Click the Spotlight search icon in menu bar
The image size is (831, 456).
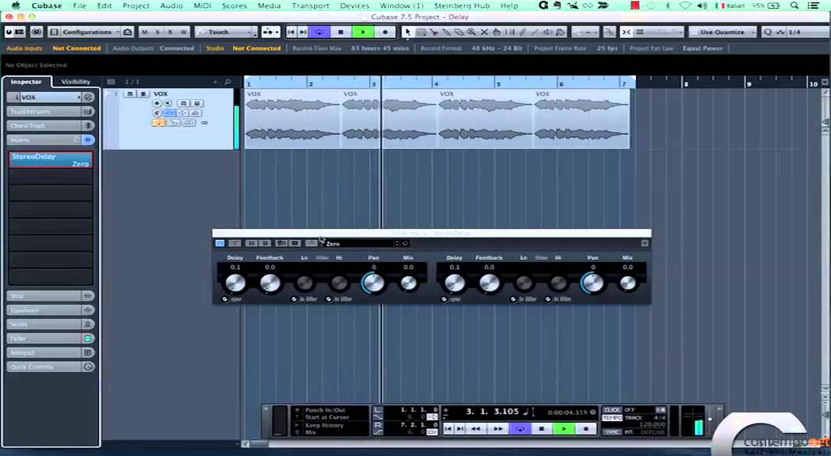point(794,6)
